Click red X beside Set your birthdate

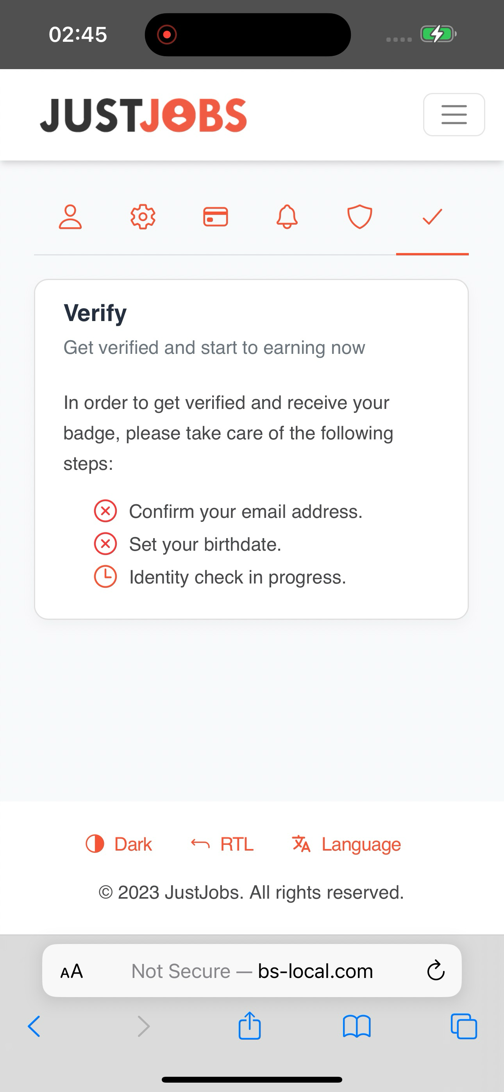click(x=105, y=544)
